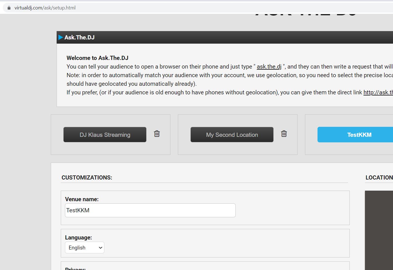Viewport: 393px width, 270px height.
Task: Click the Language label
Action: (79, 238)
